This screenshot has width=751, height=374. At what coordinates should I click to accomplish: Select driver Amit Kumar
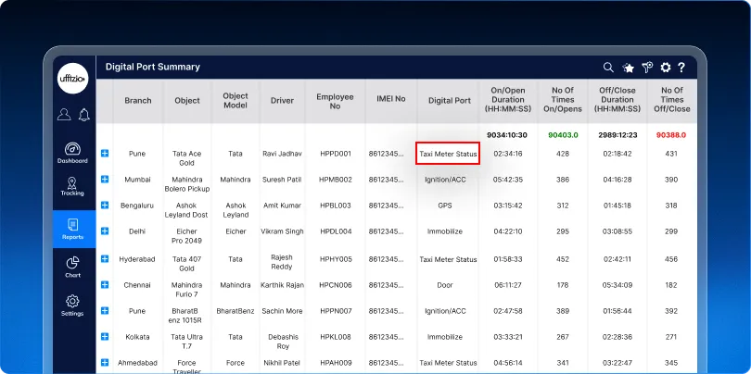click(x=282, y=206)
